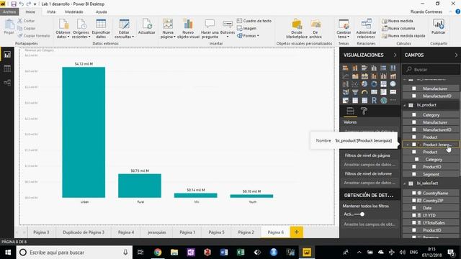The width and height of the screenshot is (461, 259).
Task: Check the LYTotalSales measure checkbox
Action: click(x=414, y=222)
